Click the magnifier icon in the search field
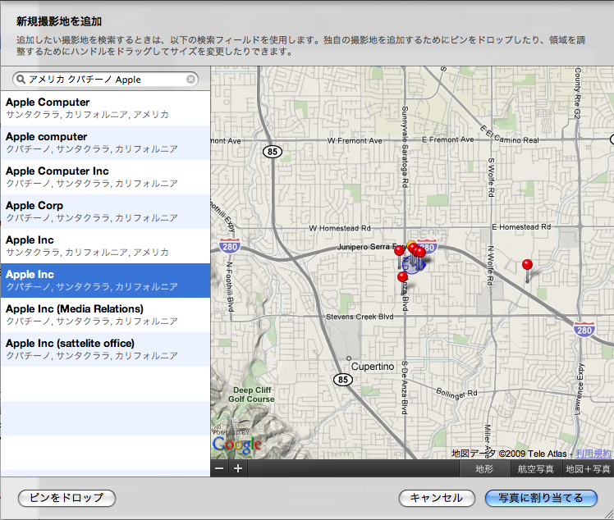Image resolution: width=614 pixels, height=520 pixels. tap(21, 80)
